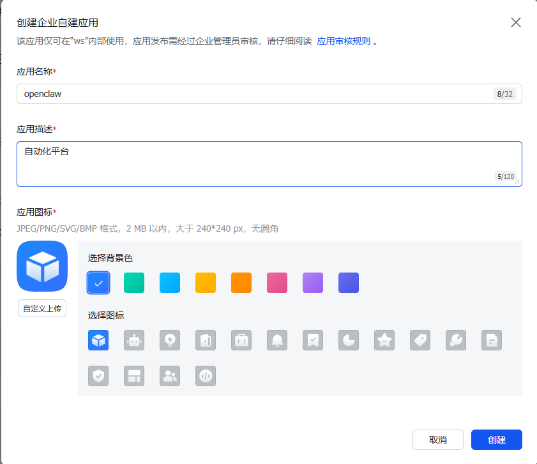
Task: Select the star app icon
Action: [x=384, y=340]
